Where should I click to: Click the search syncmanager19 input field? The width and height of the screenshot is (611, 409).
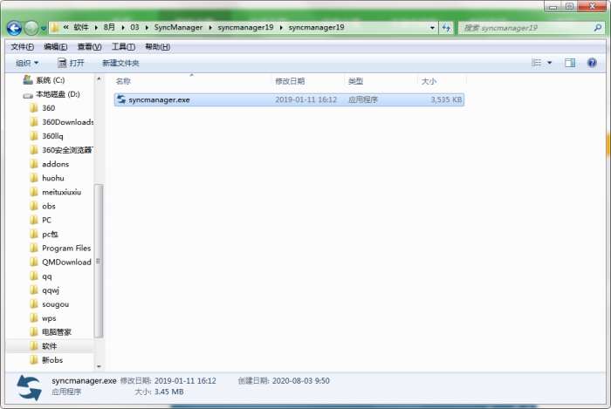click(526, 28)
